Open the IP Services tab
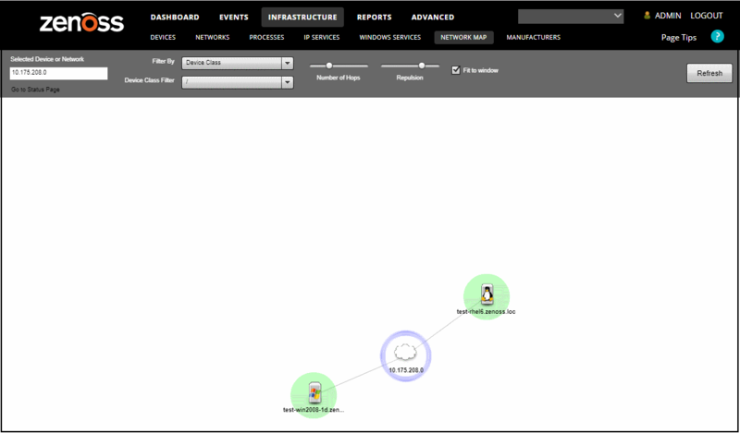The height and width of the screenshot is (433, 740). pyautogui.click(x=322, y=37)
